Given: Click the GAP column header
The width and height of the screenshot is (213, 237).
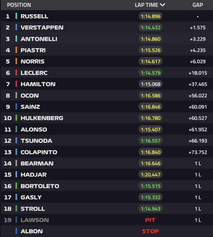Looking at the screenshot, I should pyautogui.click(x=198, y=5).
